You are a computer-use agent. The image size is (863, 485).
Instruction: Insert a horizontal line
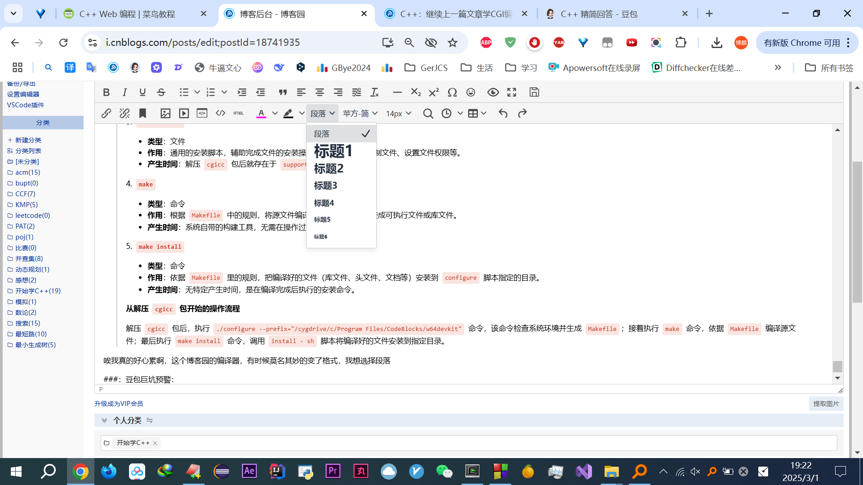[x=397, y=93]
